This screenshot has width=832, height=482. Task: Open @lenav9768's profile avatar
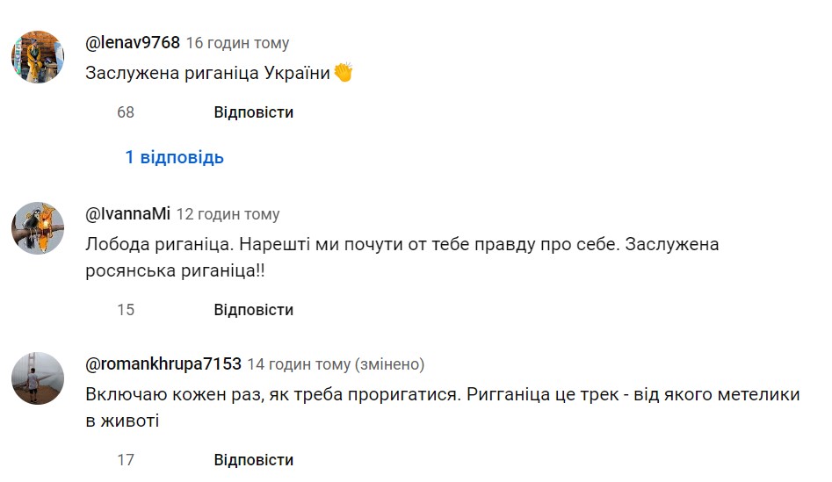(x=38, y=57)
